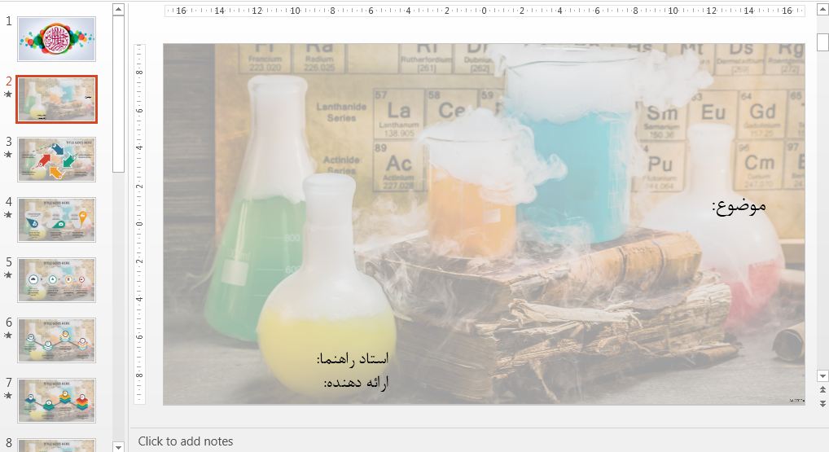Image resolution: width=829 pixels, height=452 pixels.
Task: Click the 'موضوع:' text box on slide
Action: pyautogui.click(x=739, y=205)
